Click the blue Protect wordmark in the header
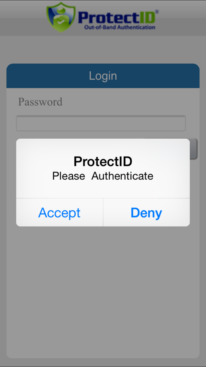 click(108, 18)
